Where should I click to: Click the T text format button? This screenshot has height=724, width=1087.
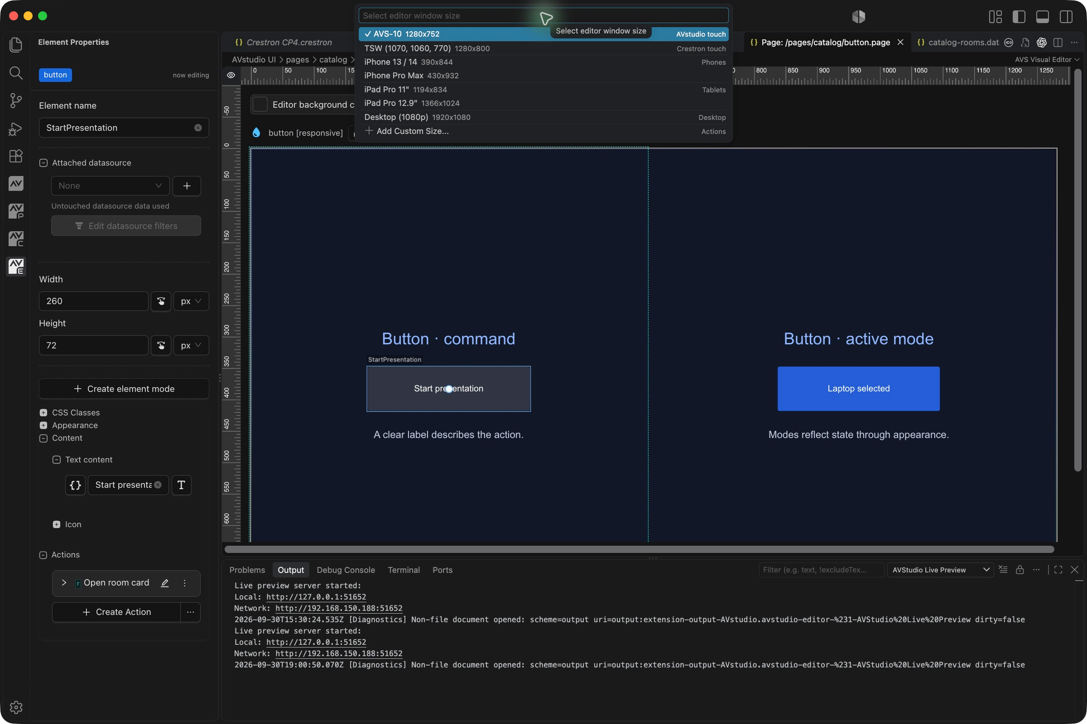pyautogui.click(x=181, y=485)
